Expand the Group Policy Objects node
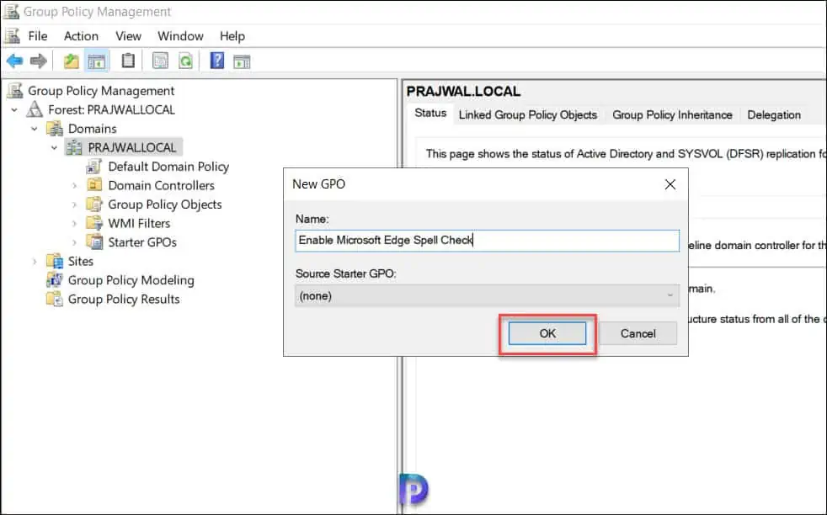This screenshot has height=515, width=827. (x=74, y=204)
